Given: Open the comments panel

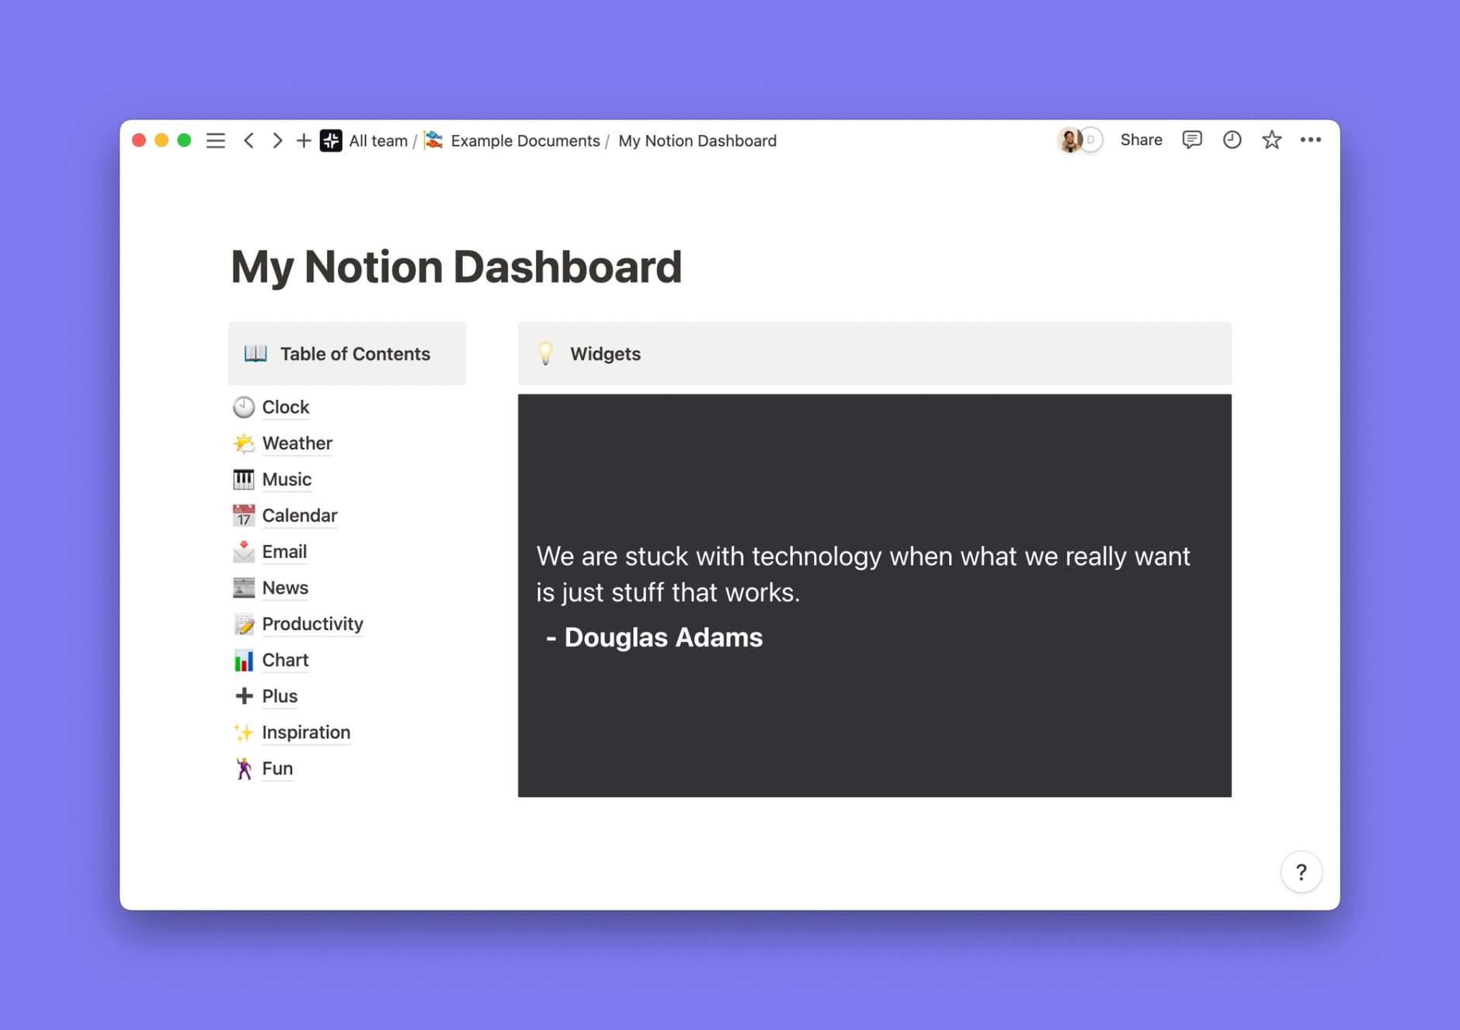Looking at the screenshot, I should pyautogui.click(x=1192, y=140).
